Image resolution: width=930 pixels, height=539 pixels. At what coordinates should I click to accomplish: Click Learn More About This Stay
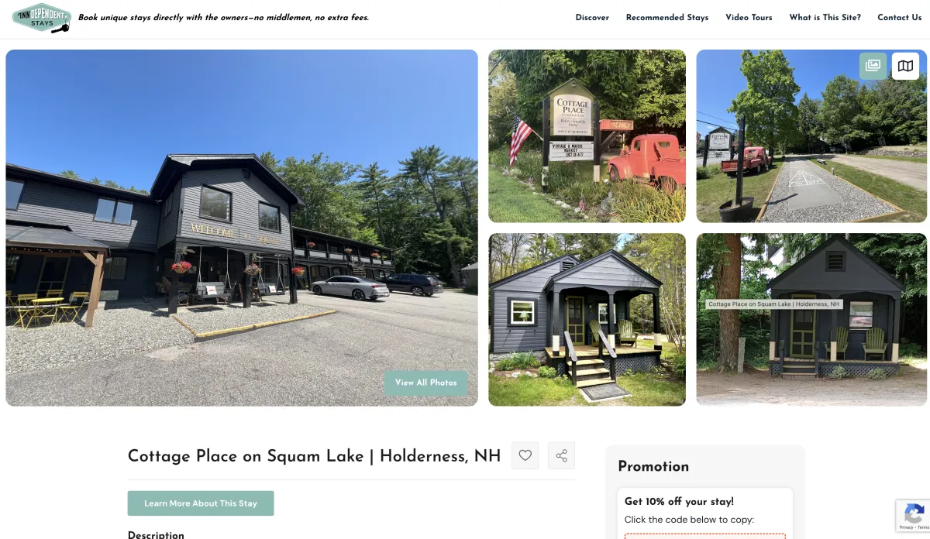tap(201, 503)
